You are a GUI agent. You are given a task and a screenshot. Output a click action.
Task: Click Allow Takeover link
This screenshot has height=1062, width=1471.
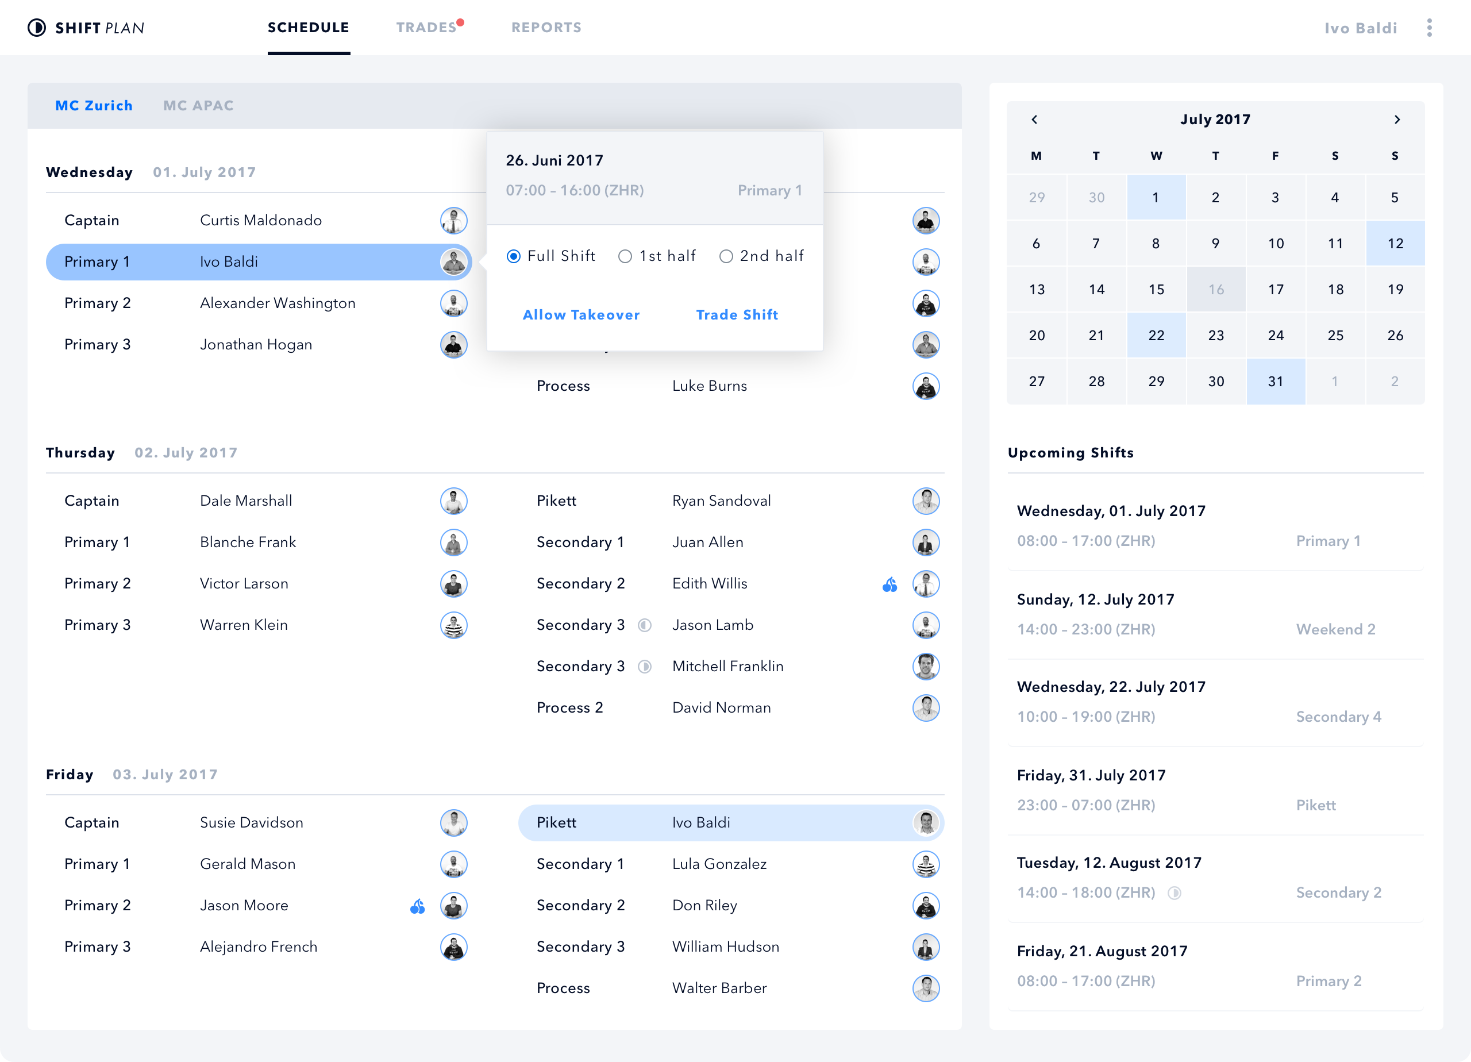coord(581,315)
